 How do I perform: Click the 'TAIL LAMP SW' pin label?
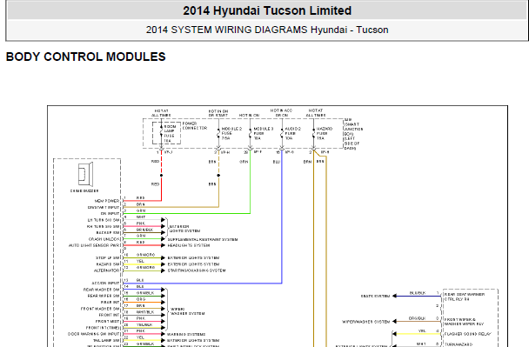click(106, 341)
